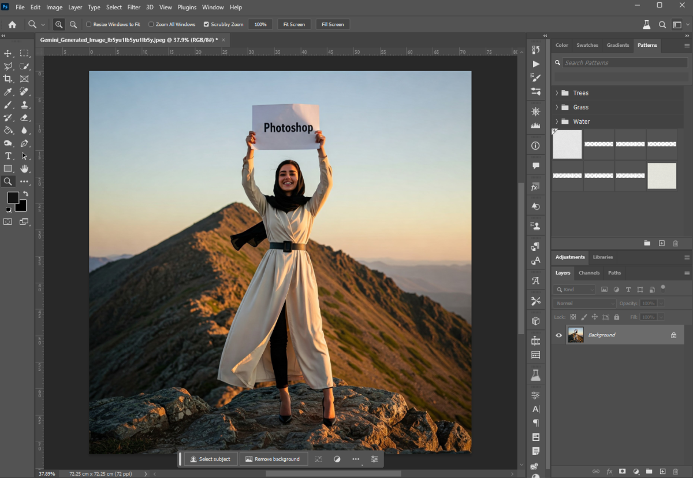
Task: Swap foreground and background colors arrow
Action: click(25, 194)
